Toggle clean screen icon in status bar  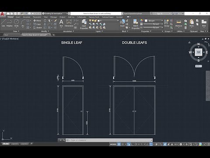click(205, 144)
